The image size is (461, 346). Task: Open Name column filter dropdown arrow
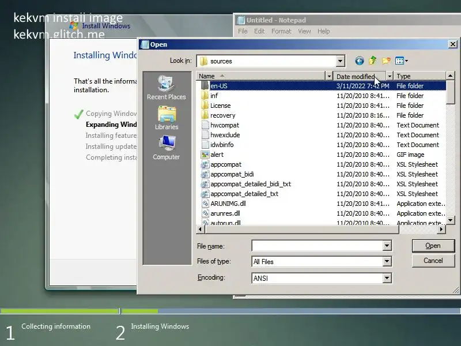coord(329,76)
